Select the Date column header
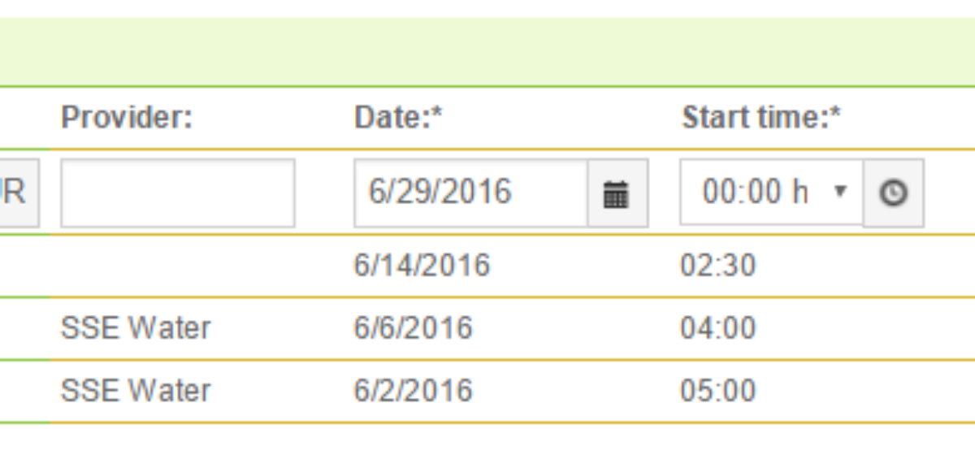The image size is (975, 459). tap(398, 119)
